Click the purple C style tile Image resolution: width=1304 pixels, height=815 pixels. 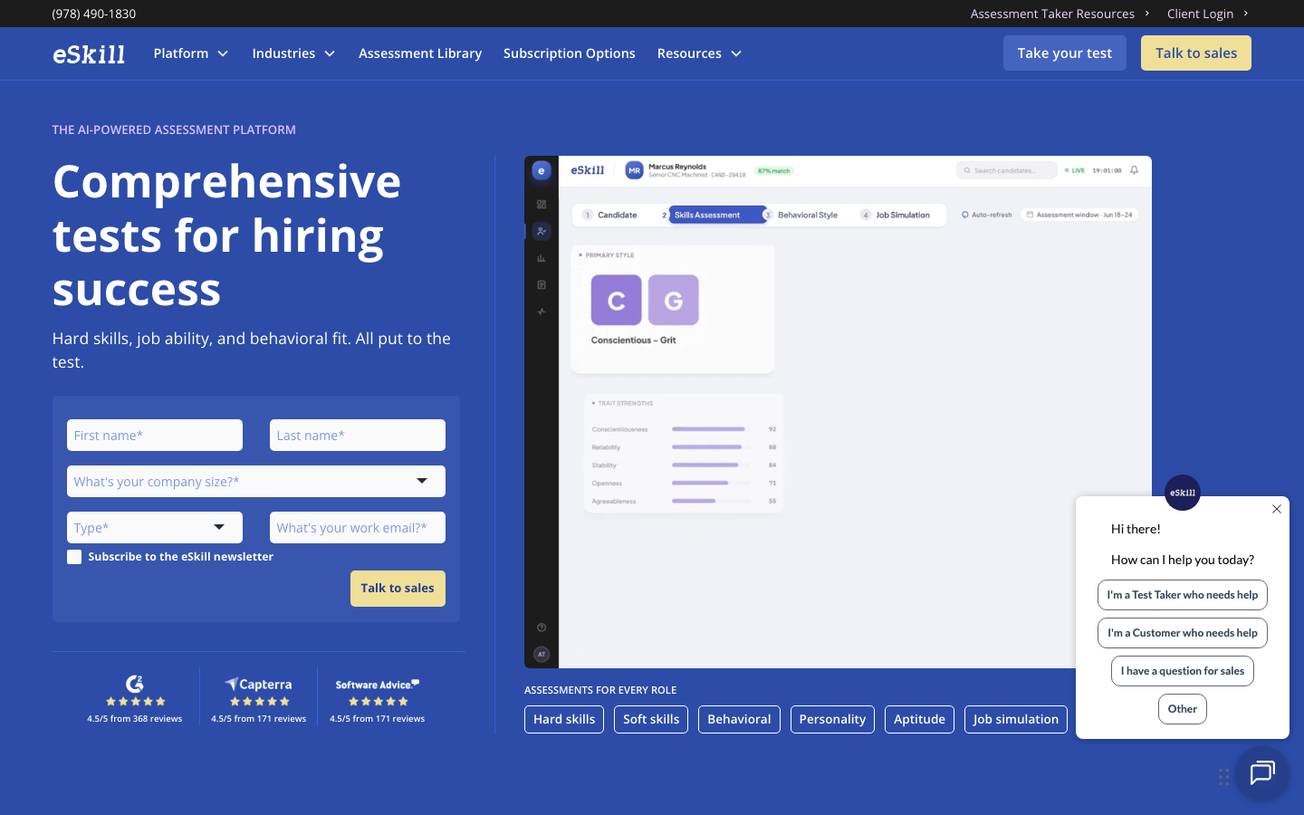coord(617,300)
